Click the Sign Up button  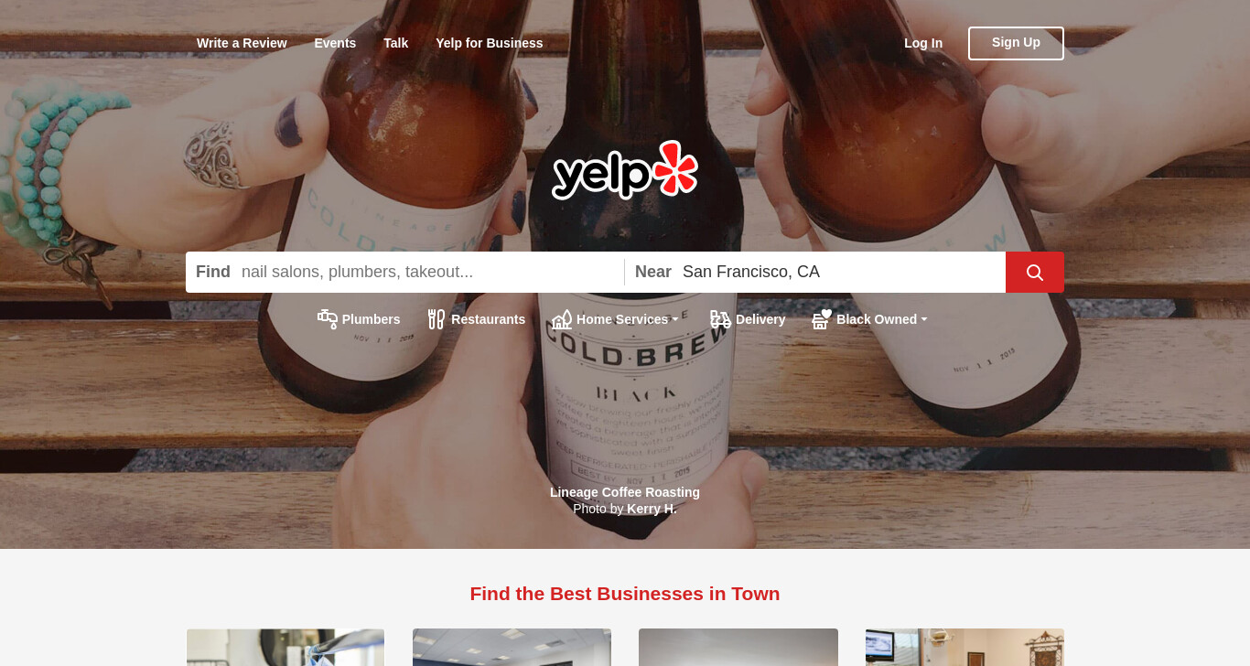(1016, 43)
